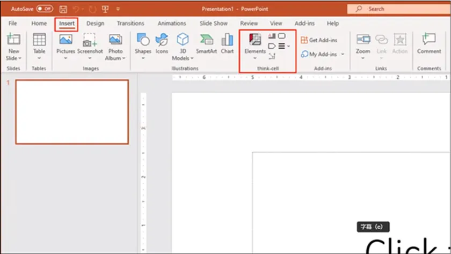Expand the Table dropdown

click(x=39, y=58)
